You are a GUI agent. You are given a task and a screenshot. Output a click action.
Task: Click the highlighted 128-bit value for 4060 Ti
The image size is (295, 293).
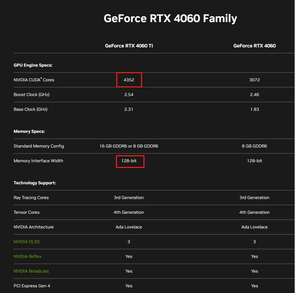[130, 161]
